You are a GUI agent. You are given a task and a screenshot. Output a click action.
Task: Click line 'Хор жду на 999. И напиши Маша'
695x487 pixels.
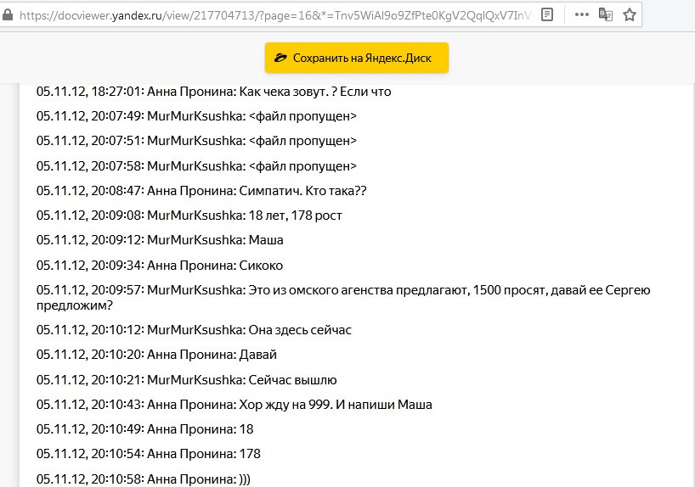pyautogui.click(x=234, y=405)
